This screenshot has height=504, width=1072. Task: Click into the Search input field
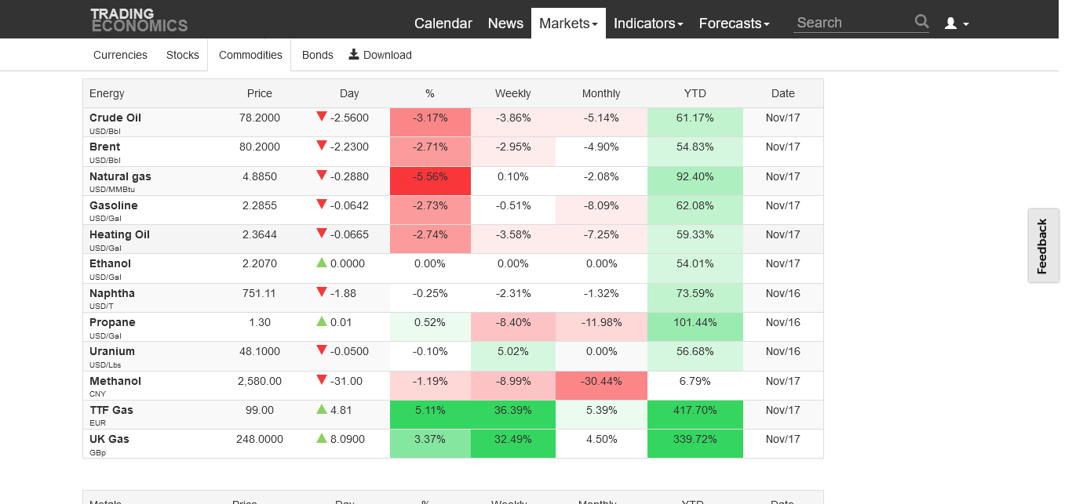[852, 23]
